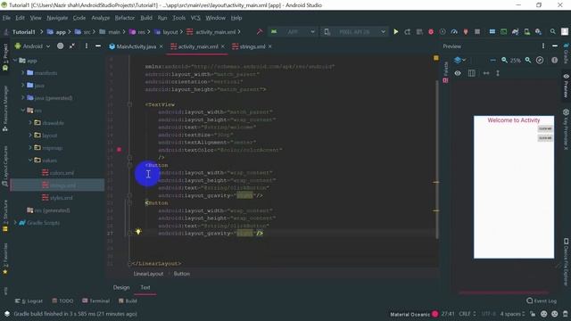Open the Android project view dropdown
The image size is (571, 321).
tap(32, 46)
